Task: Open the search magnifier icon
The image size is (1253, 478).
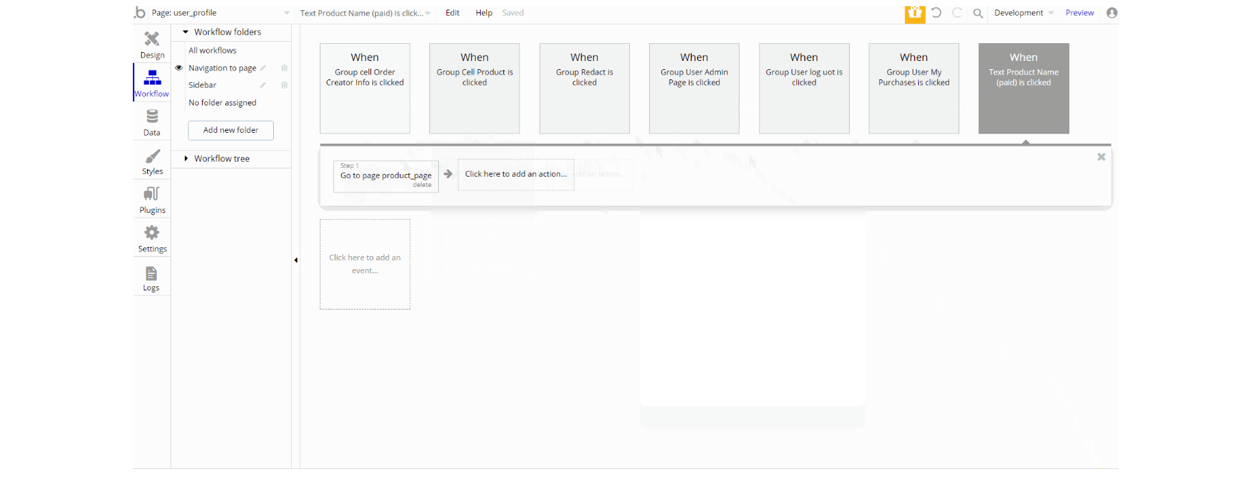Action: (x=978, y=13)
